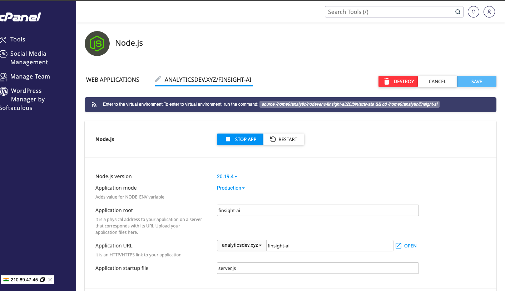This screenshot has width=505, height=291.
Task: Click the pencil edit icon beside application tab
Action: coord(158,79)
